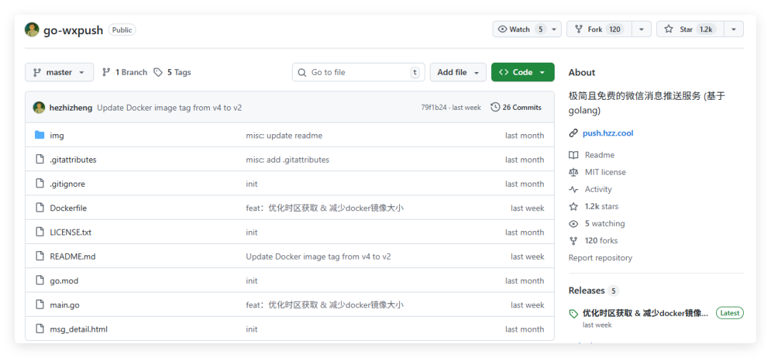
Task: Click the tag icon beside latest release
Action: 573,314
